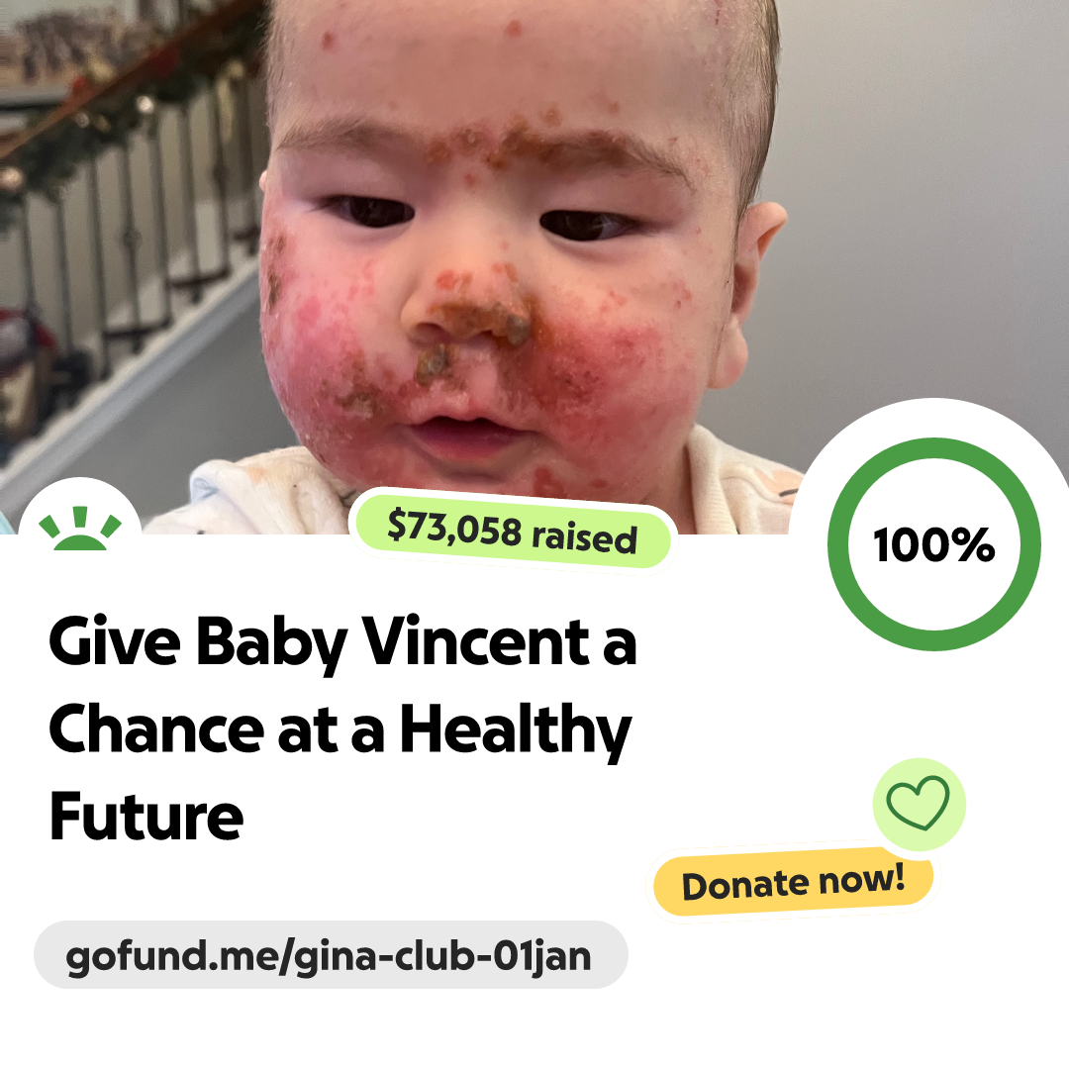The height and width of the screenshot is (1069, 1069).
Task: Select the word "raised" in the green badge
Action: click(x=584, y=537)
